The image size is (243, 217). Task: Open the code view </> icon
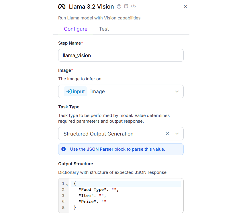(x=133, y=6)
